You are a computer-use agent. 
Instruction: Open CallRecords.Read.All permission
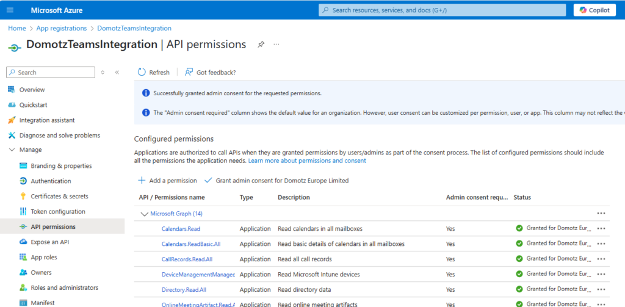(187, 259)
